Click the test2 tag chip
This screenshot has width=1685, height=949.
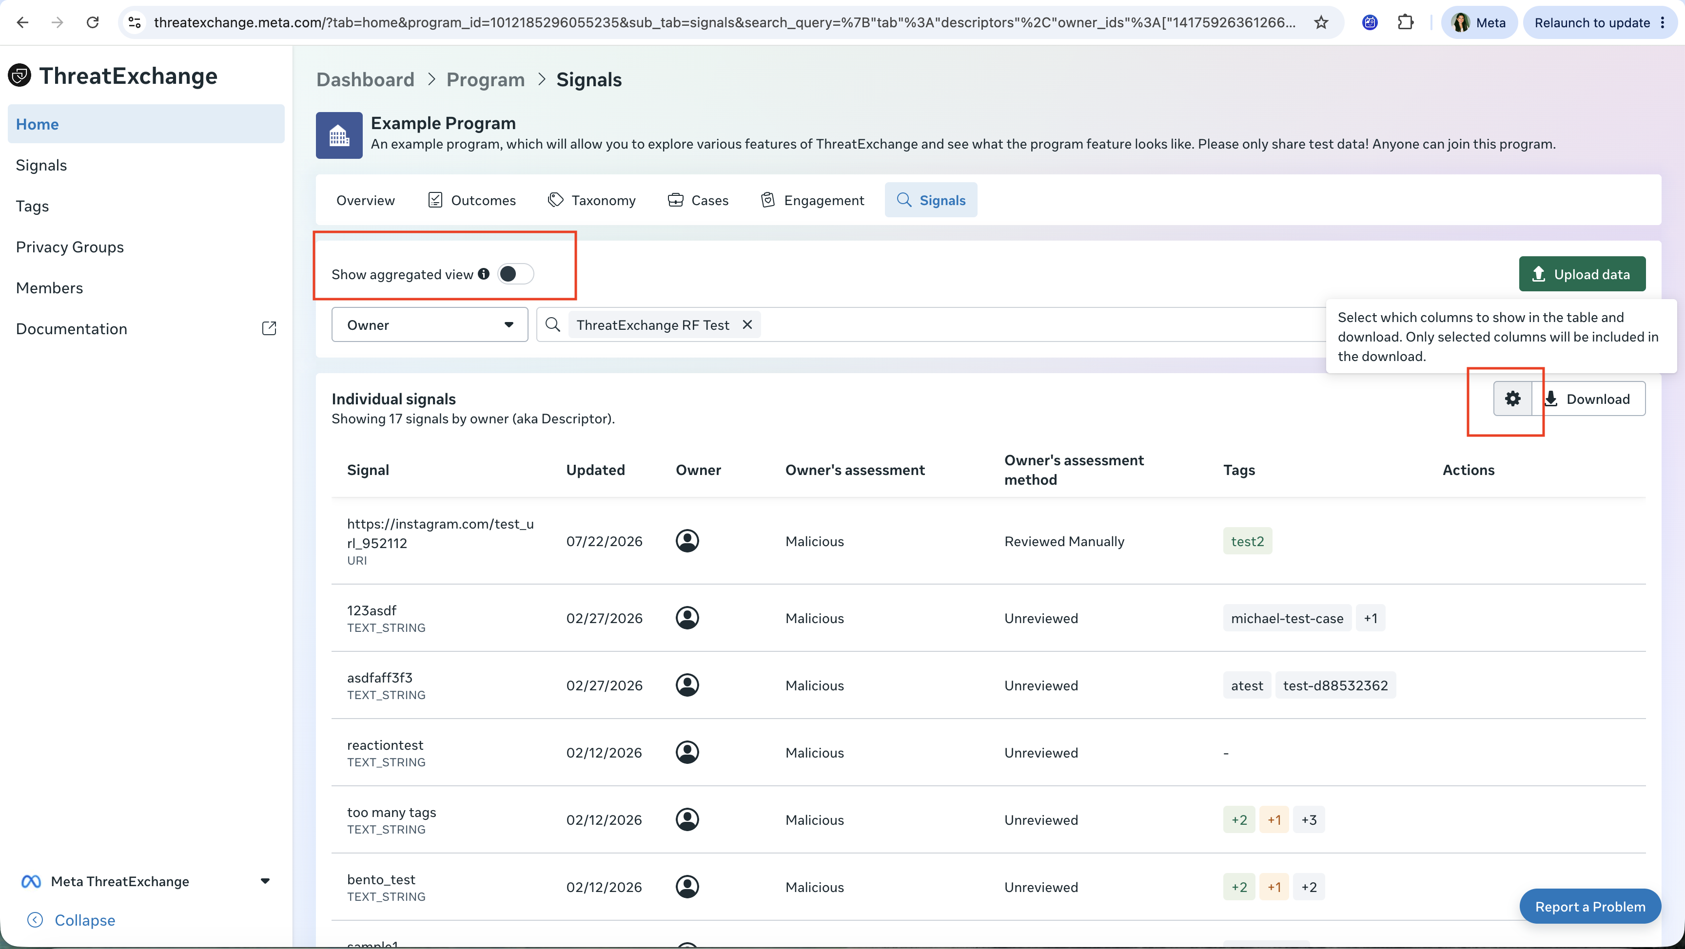1247,541
